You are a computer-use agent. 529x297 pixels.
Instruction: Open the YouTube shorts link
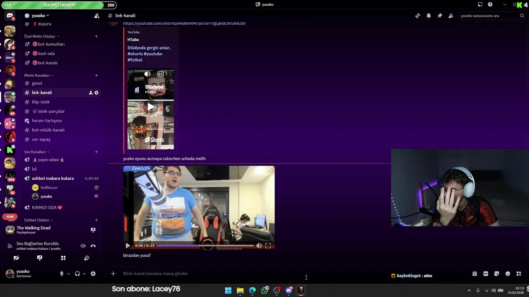(184, 23)
